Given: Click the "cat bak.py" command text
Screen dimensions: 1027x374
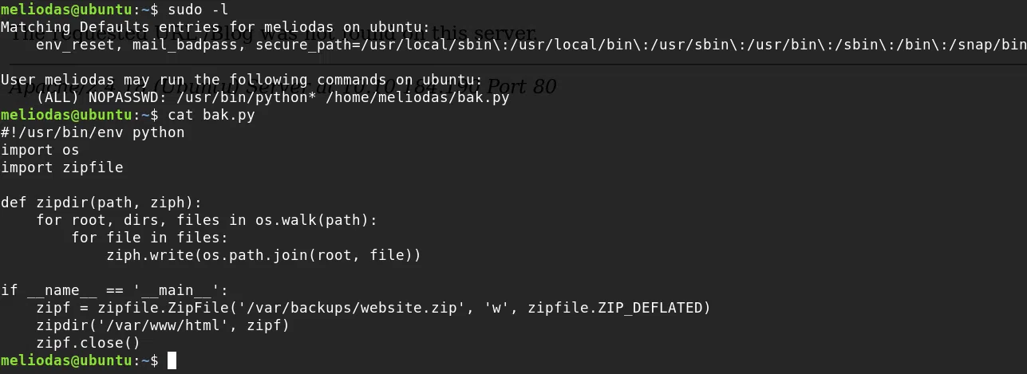Looking at the screenshot, I should [x=211, y=115].
